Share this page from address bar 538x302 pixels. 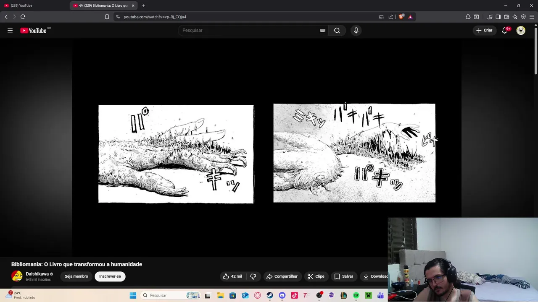point(391,17)
